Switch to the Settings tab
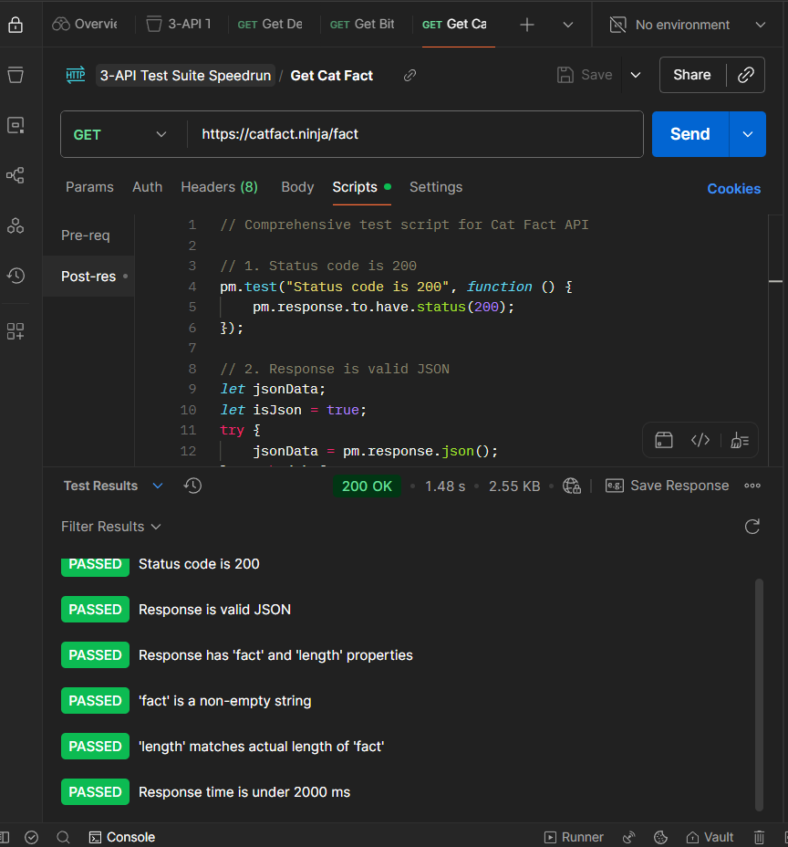The height and width of the screenshot is (847, 788). (436, 187)
